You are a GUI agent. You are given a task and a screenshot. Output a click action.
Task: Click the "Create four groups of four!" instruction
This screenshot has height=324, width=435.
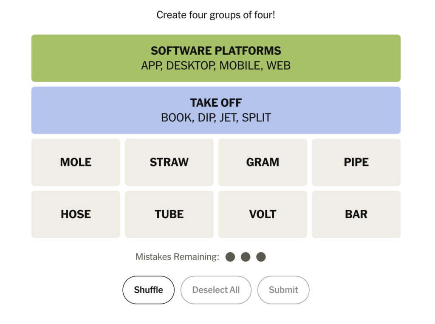point(216,15)
